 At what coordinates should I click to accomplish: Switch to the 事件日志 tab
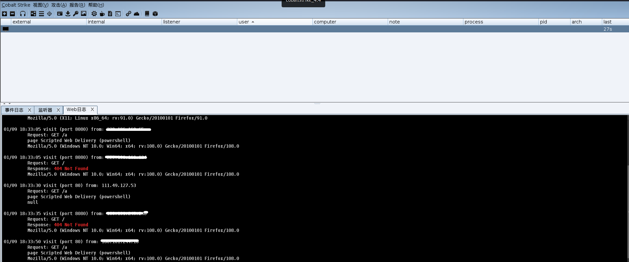pos(14,110)
